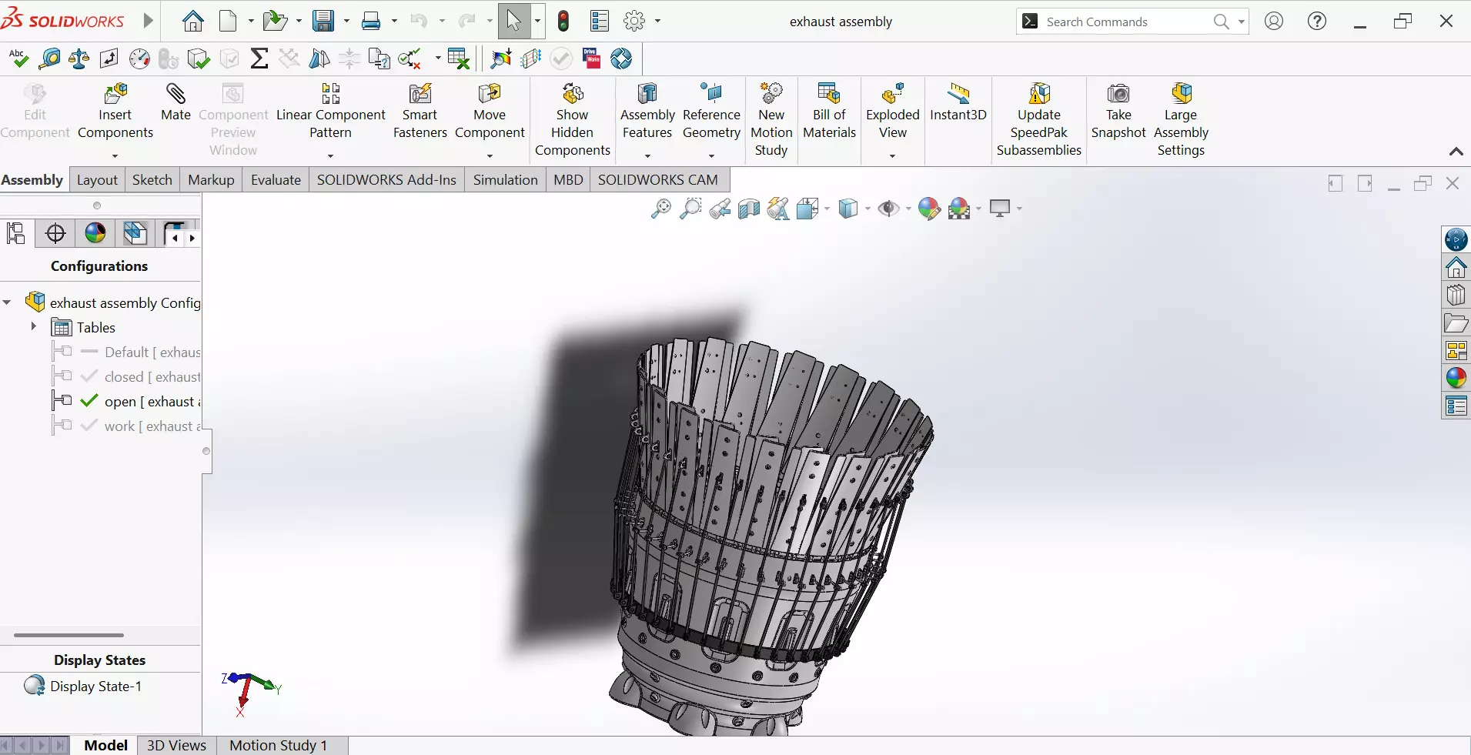The width and height of the screenshot is (1471, 755).
Task: Switch to Simulation tab
Action: point(505,179)
